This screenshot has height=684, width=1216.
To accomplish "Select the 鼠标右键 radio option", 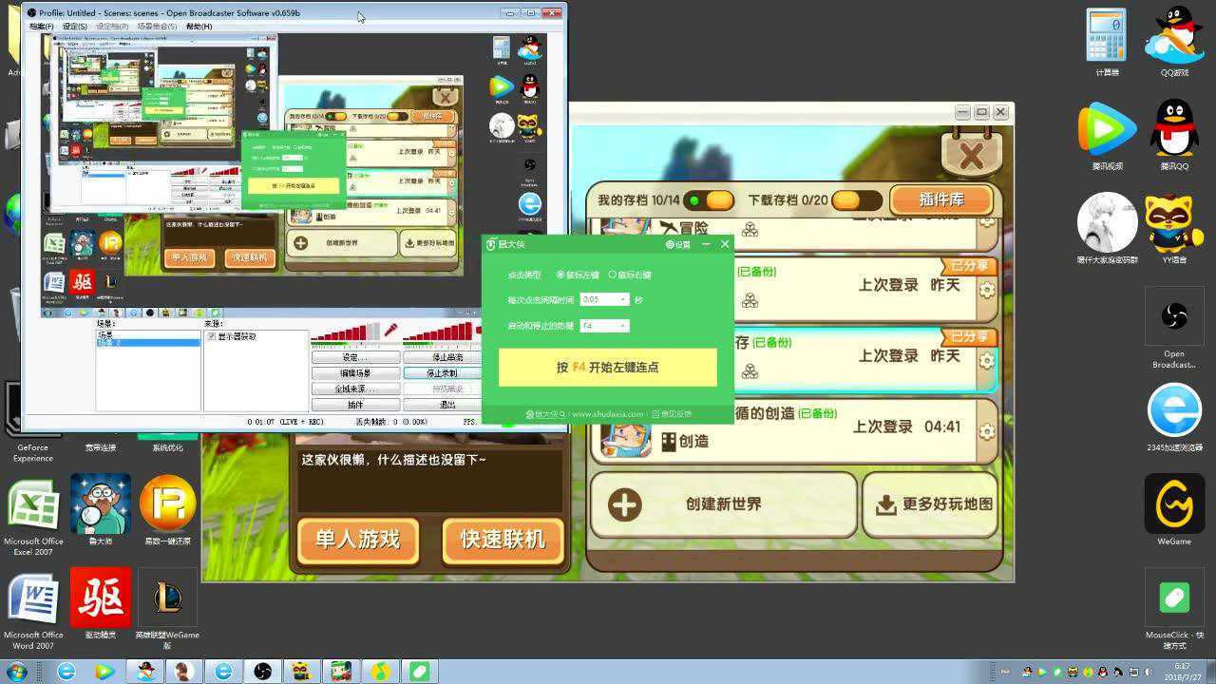I will [631, 275].
